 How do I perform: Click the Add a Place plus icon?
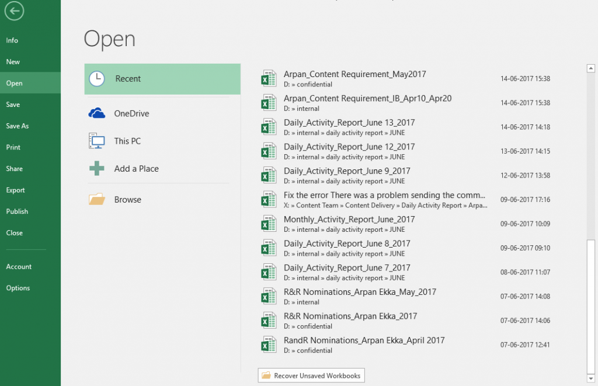(x=97, y=169)
